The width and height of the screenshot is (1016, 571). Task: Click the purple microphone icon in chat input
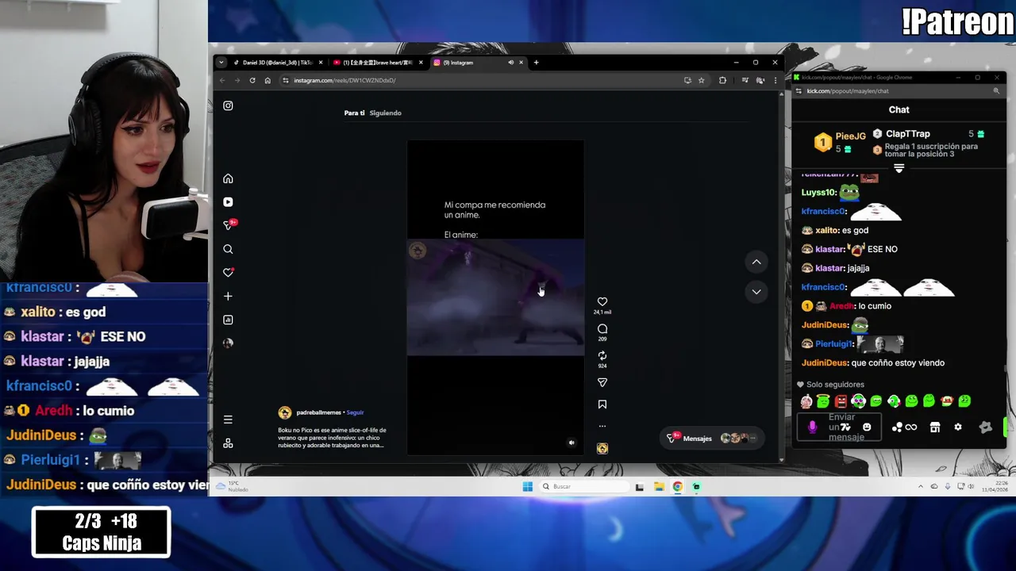(x=812, y=427)
